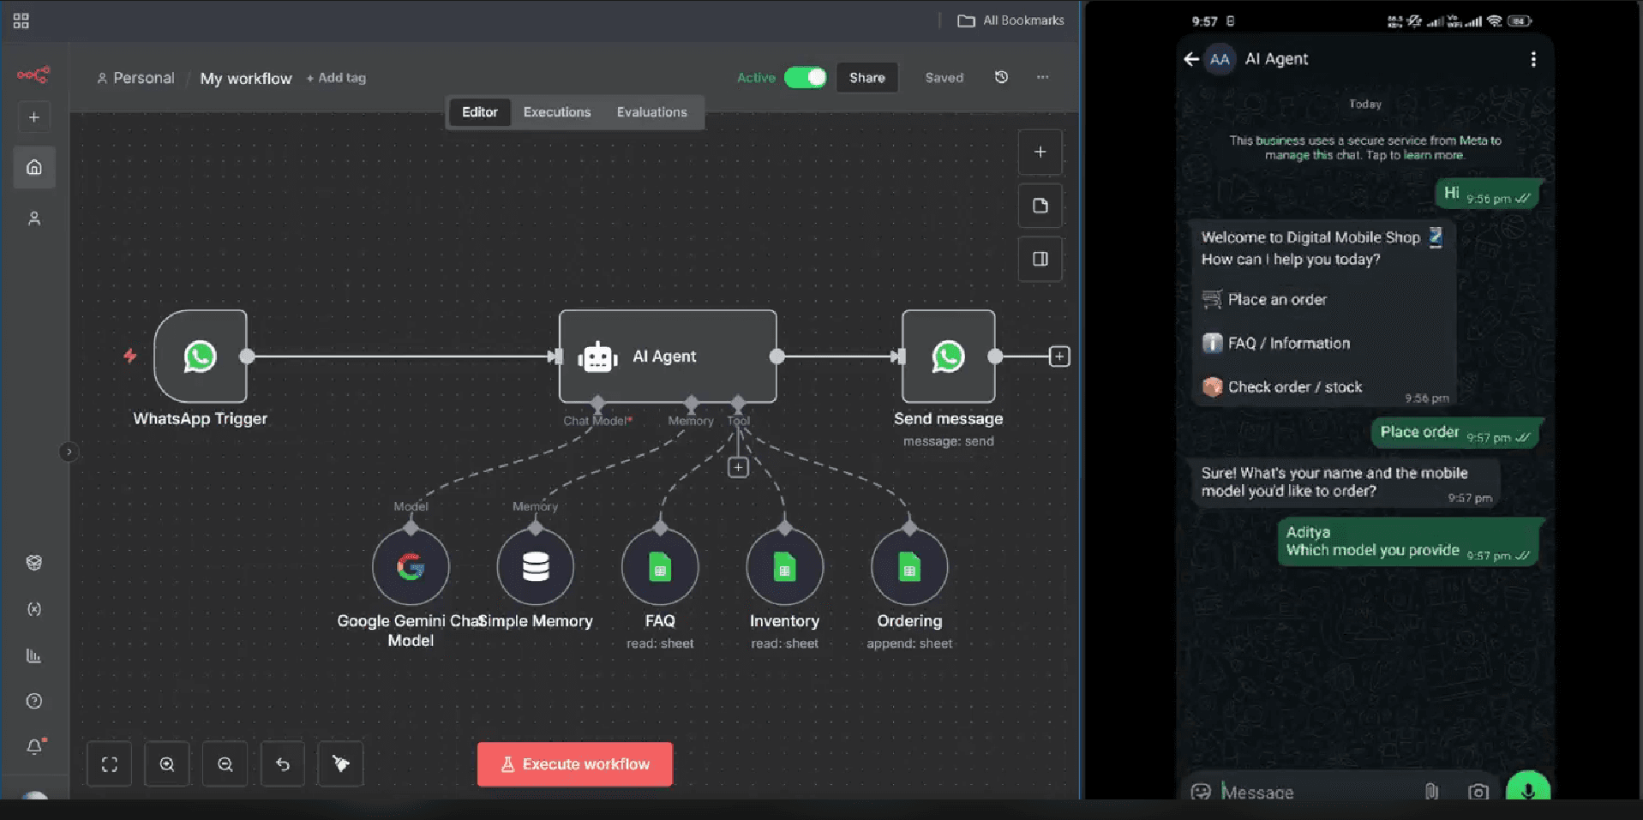Open the variables icon in sidebar
Image resolution: width=1643 pixels, height=820 pixels.
point(34,609)
